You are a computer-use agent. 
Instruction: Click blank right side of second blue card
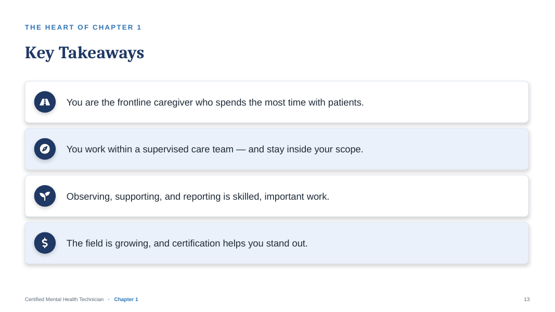[446, 149]
